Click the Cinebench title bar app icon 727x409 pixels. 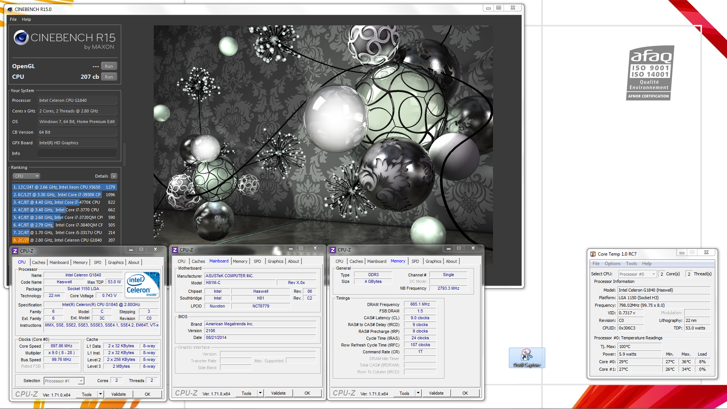pos(10,9)
